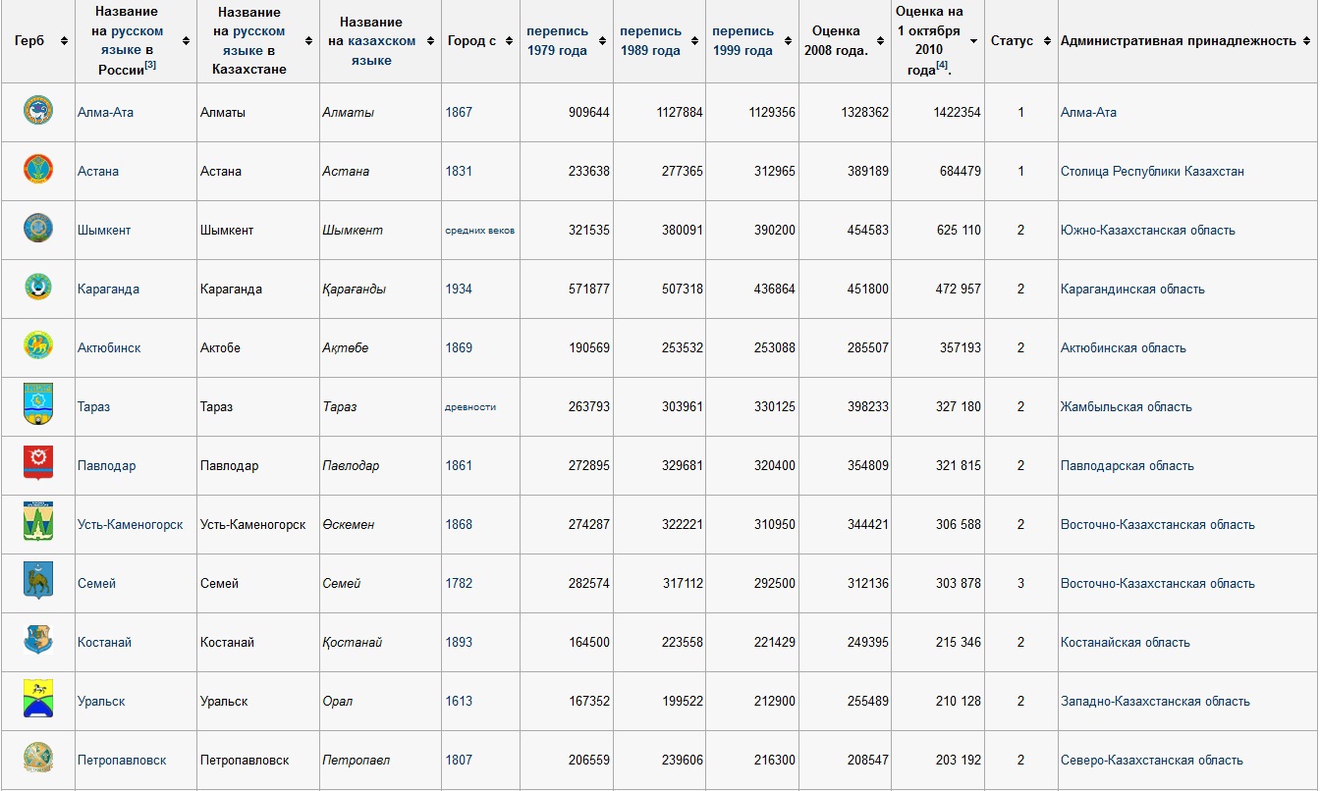The height and width of the screenshot is (791, 1320).
Task: Open 'Южно-Казахстанская область' link
Action: (x=1148, y=230)
